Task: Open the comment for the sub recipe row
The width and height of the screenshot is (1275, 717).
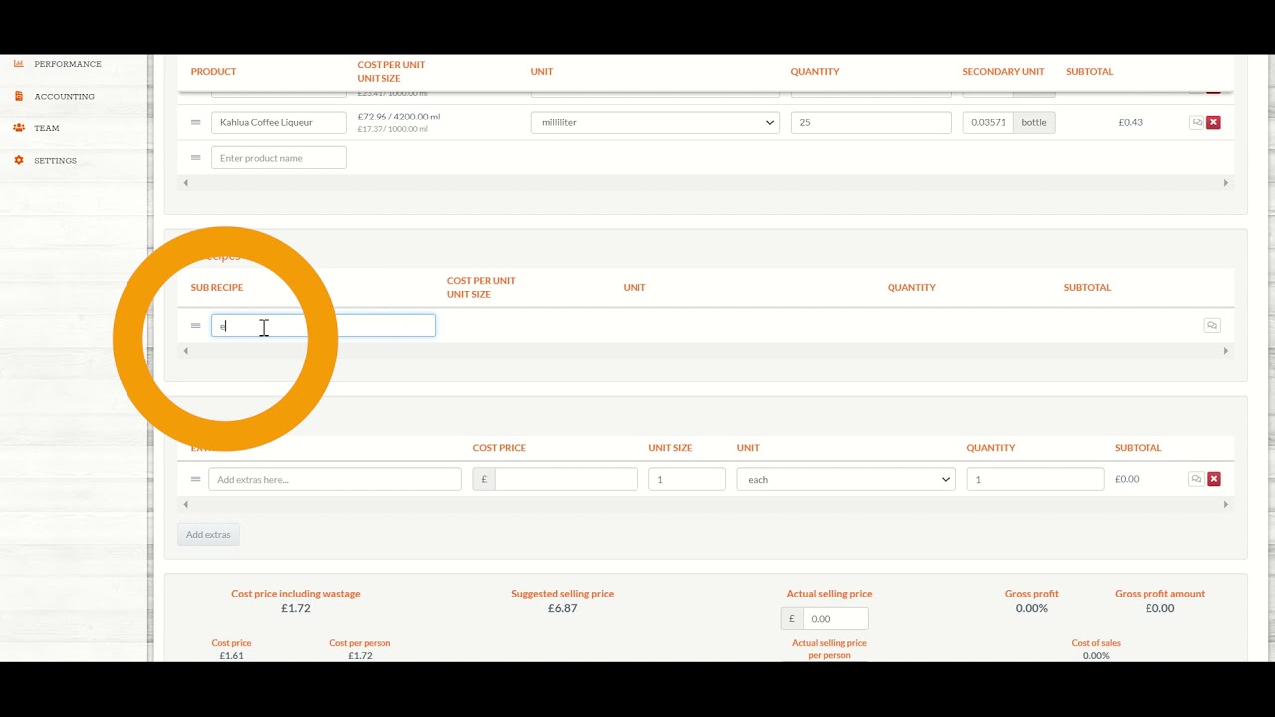Action: pyautogui.click(x=1212, y=326)
